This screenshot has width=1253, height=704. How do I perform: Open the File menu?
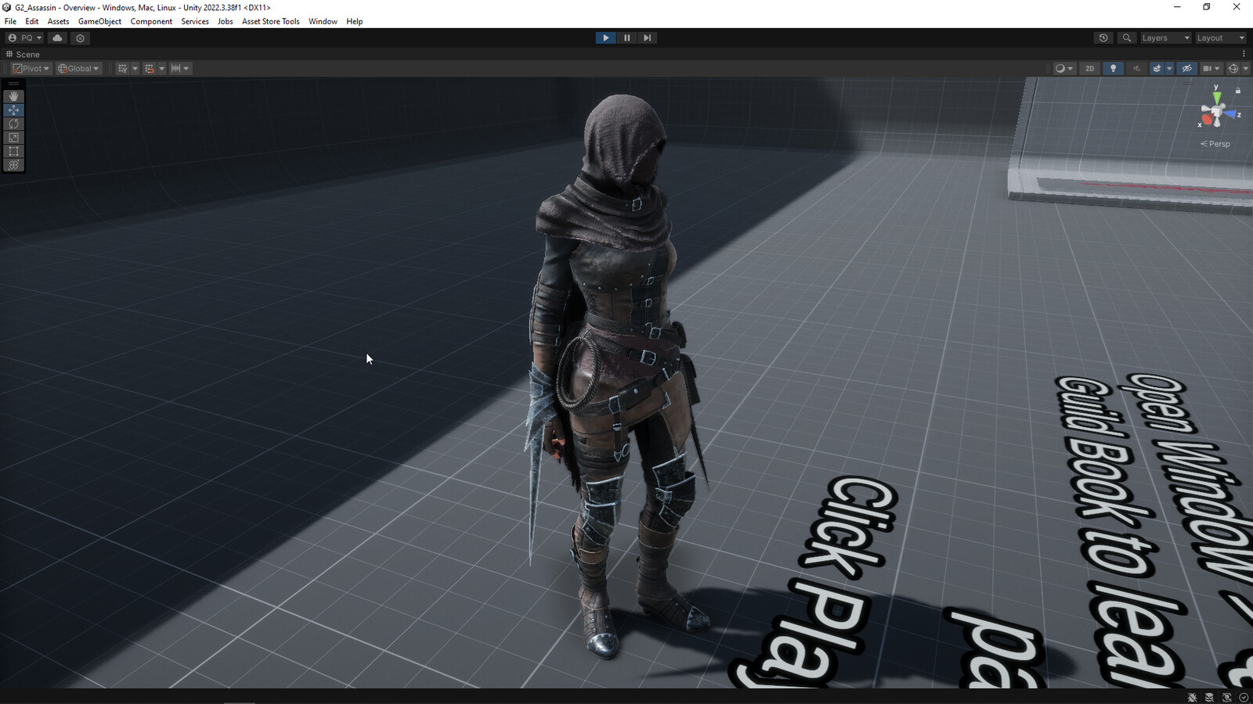pos(10,21)
